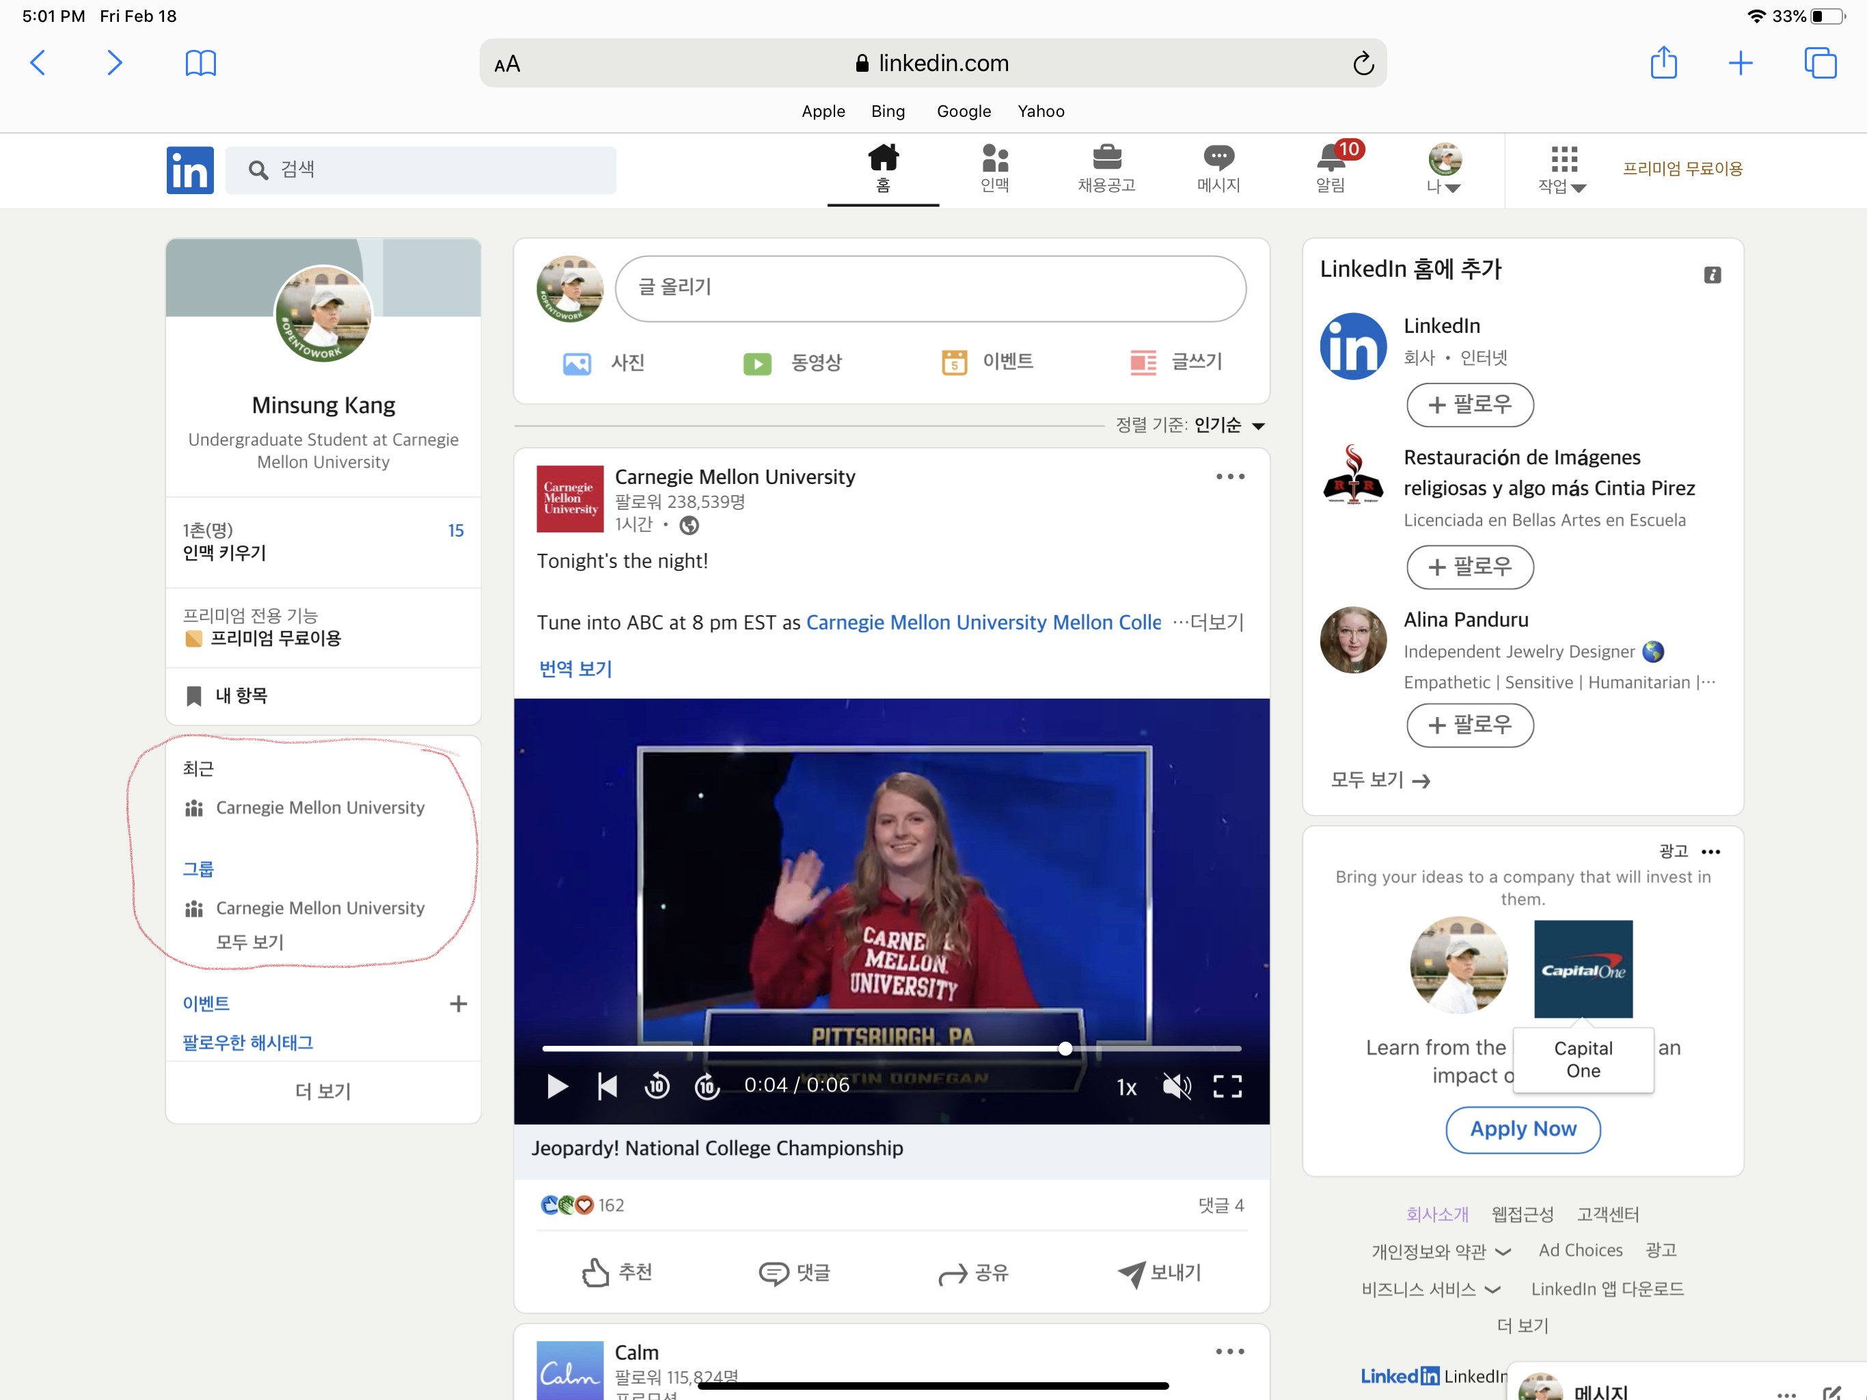Click the LinkedIn logo in header
Viewport: 1867px width, 1400px height.
pyautogui.click(x=190, y=170)
